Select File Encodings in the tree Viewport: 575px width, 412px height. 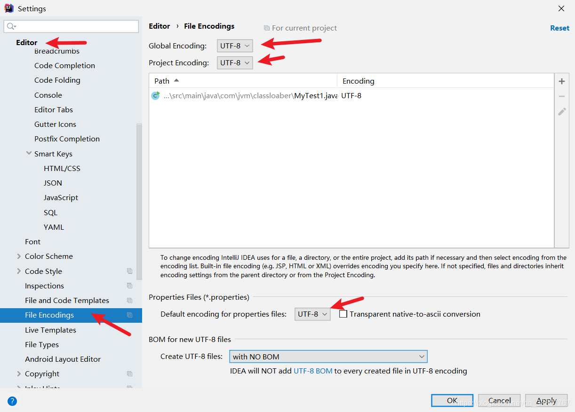point(71,315)
